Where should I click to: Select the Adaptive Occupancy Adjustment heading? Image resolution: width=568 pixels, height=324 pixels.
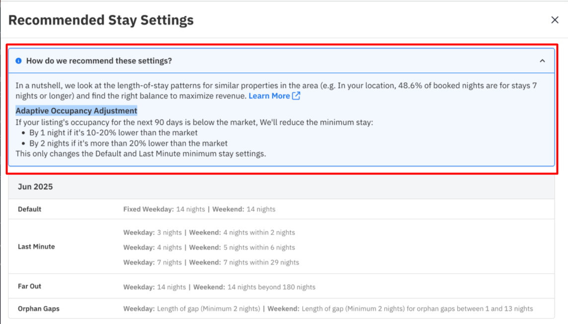tap(76, 110)
